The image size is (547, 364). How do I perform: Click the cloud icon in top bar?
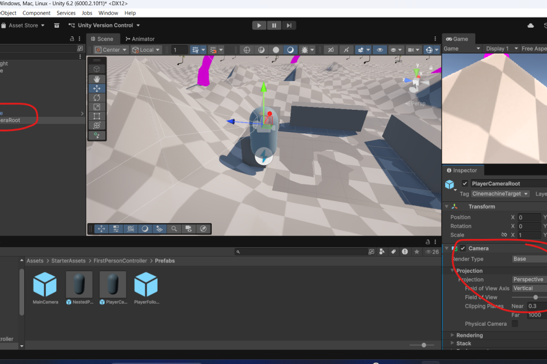point(531,25)
